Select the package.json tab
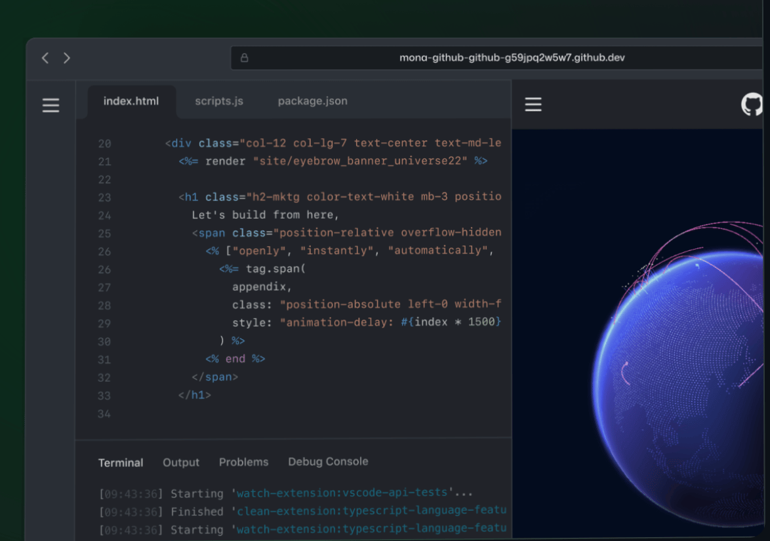770x541 pixels. coord(312,101)
